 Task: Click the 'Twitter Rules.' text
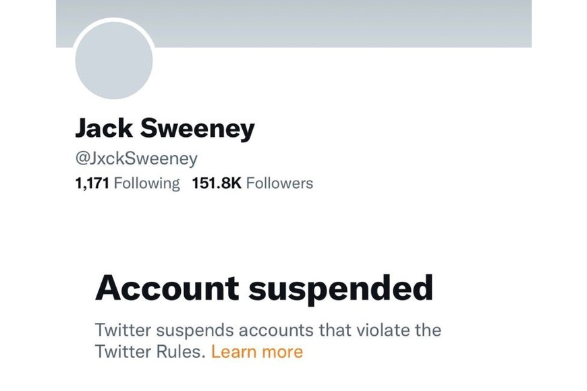[150, 351]
